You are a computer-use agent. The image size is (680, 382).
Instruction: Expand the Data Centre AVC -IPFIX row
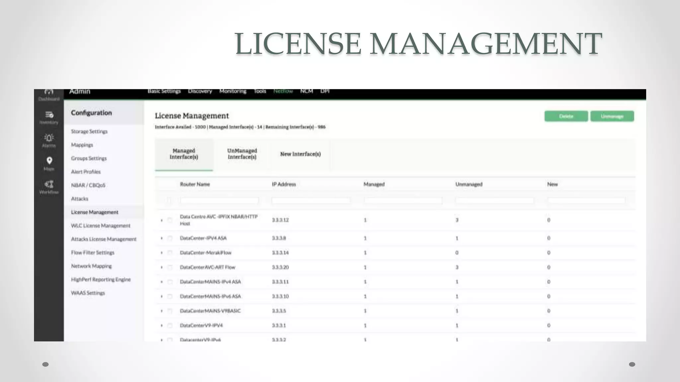(x=162, y=220)
